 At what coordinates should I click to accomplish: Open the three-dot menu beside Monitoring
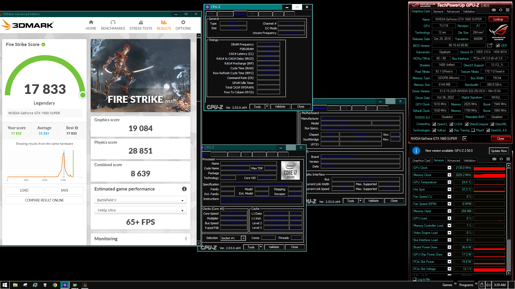pos(186,239)
